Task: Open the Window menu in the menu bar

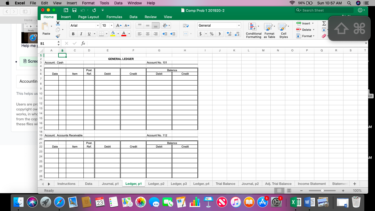Action: click(135, 3)
